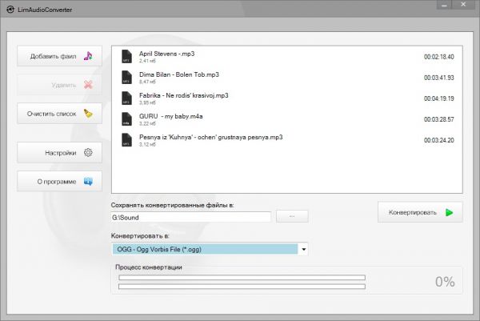Screen dimensions: 480x321
Task: Click m4a file icon of GURU
Action: pos(126,119)
